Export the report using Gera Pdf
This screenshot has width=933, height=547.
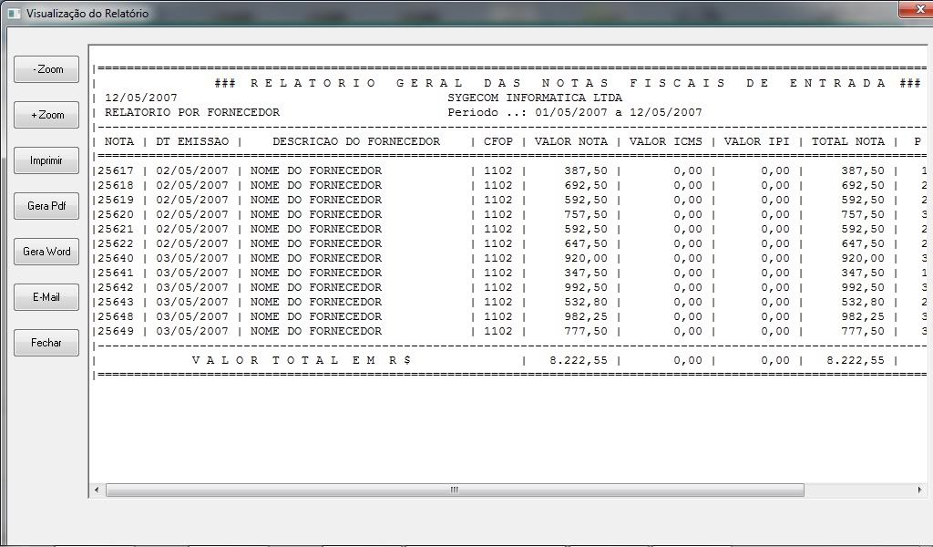coord(46,206)
